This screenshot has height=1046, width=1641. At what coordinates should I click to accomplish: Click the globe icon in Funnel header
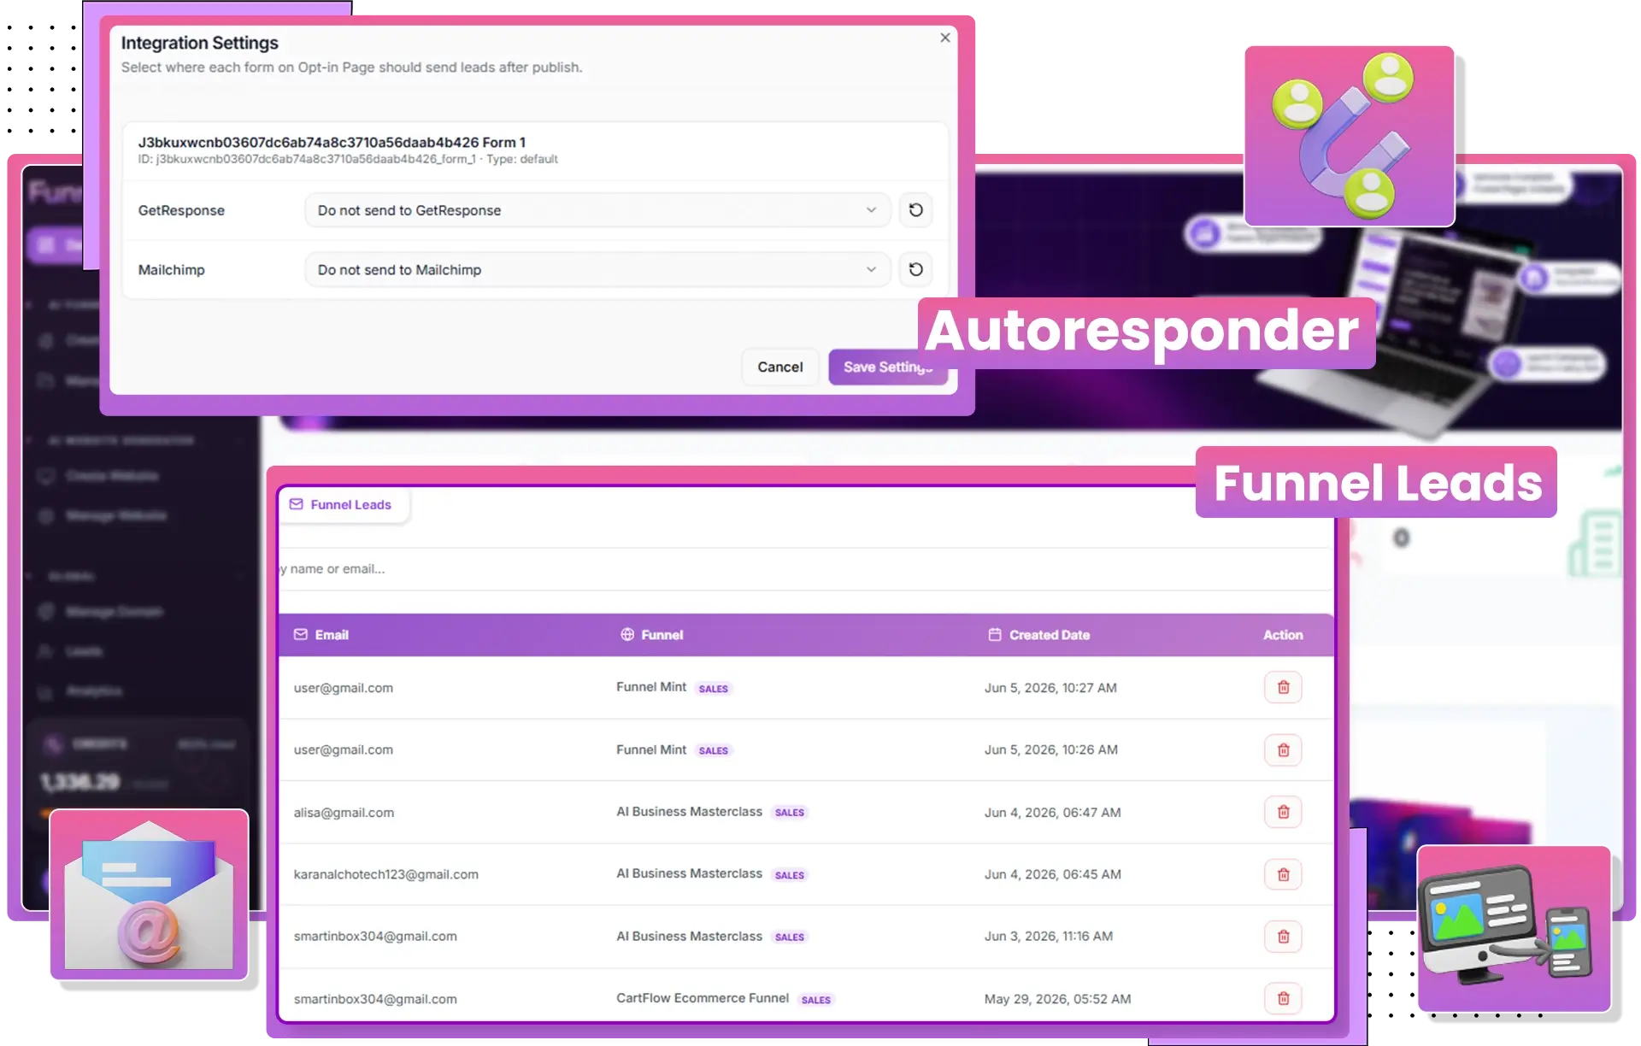626,635
